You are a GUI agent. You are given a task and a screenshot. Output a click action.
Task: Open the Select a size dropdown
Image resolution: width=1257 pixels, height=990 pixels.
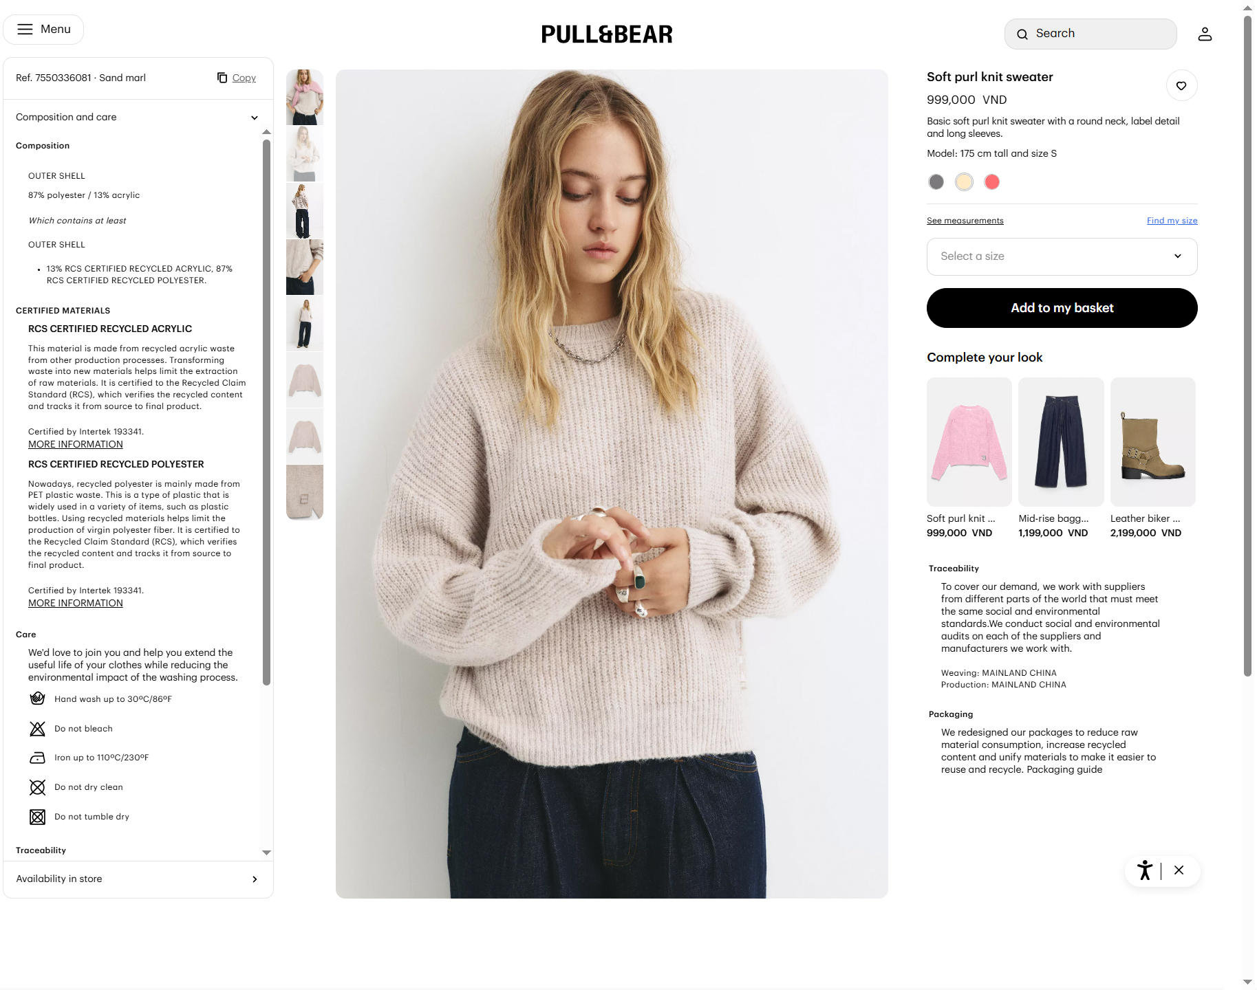tap(1062, 256)
